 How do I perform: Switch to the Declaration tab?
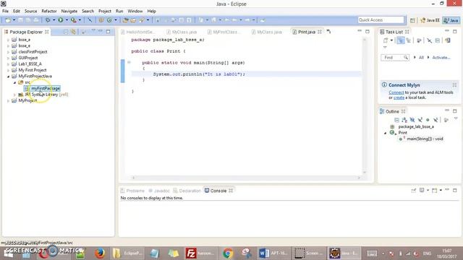point(187,191)
